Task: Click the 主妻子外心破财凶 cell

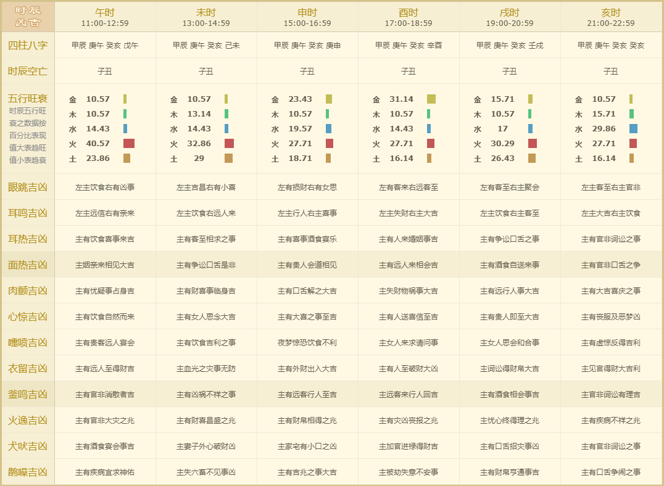Action: pos(206,446)
